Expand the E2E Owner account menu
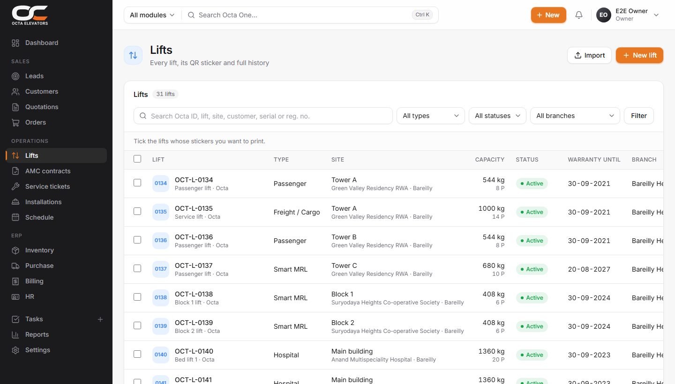The image size is (675, 384). pos(628,15)
